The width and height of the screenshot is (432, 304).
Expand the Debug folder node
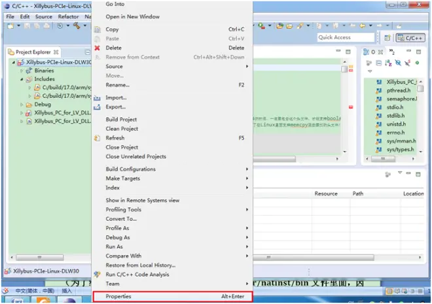tap(22, 105)
